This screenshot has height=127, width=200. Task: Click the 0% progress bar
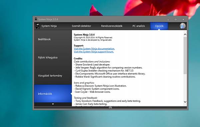tap(110, 107)
